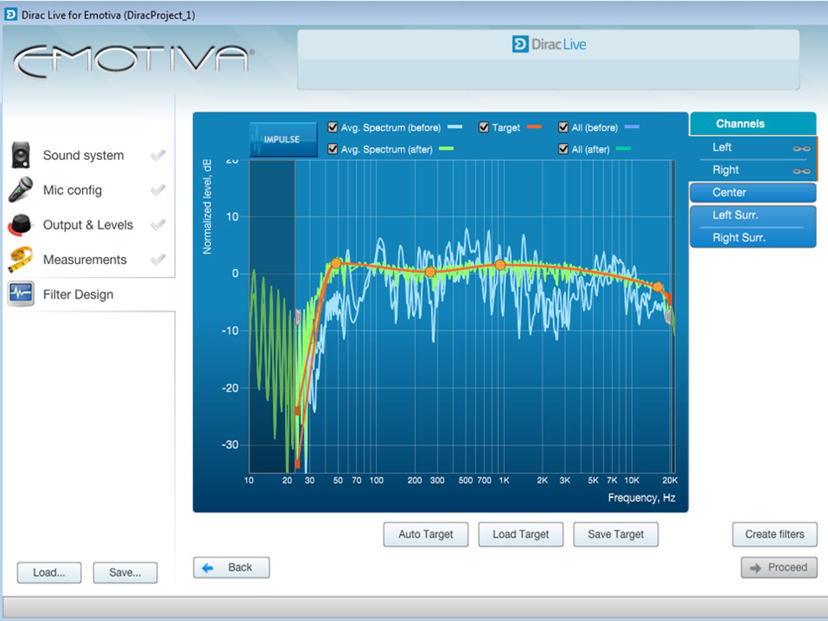
Task: Toggle the Target curve checkbox
Action: 484,127
